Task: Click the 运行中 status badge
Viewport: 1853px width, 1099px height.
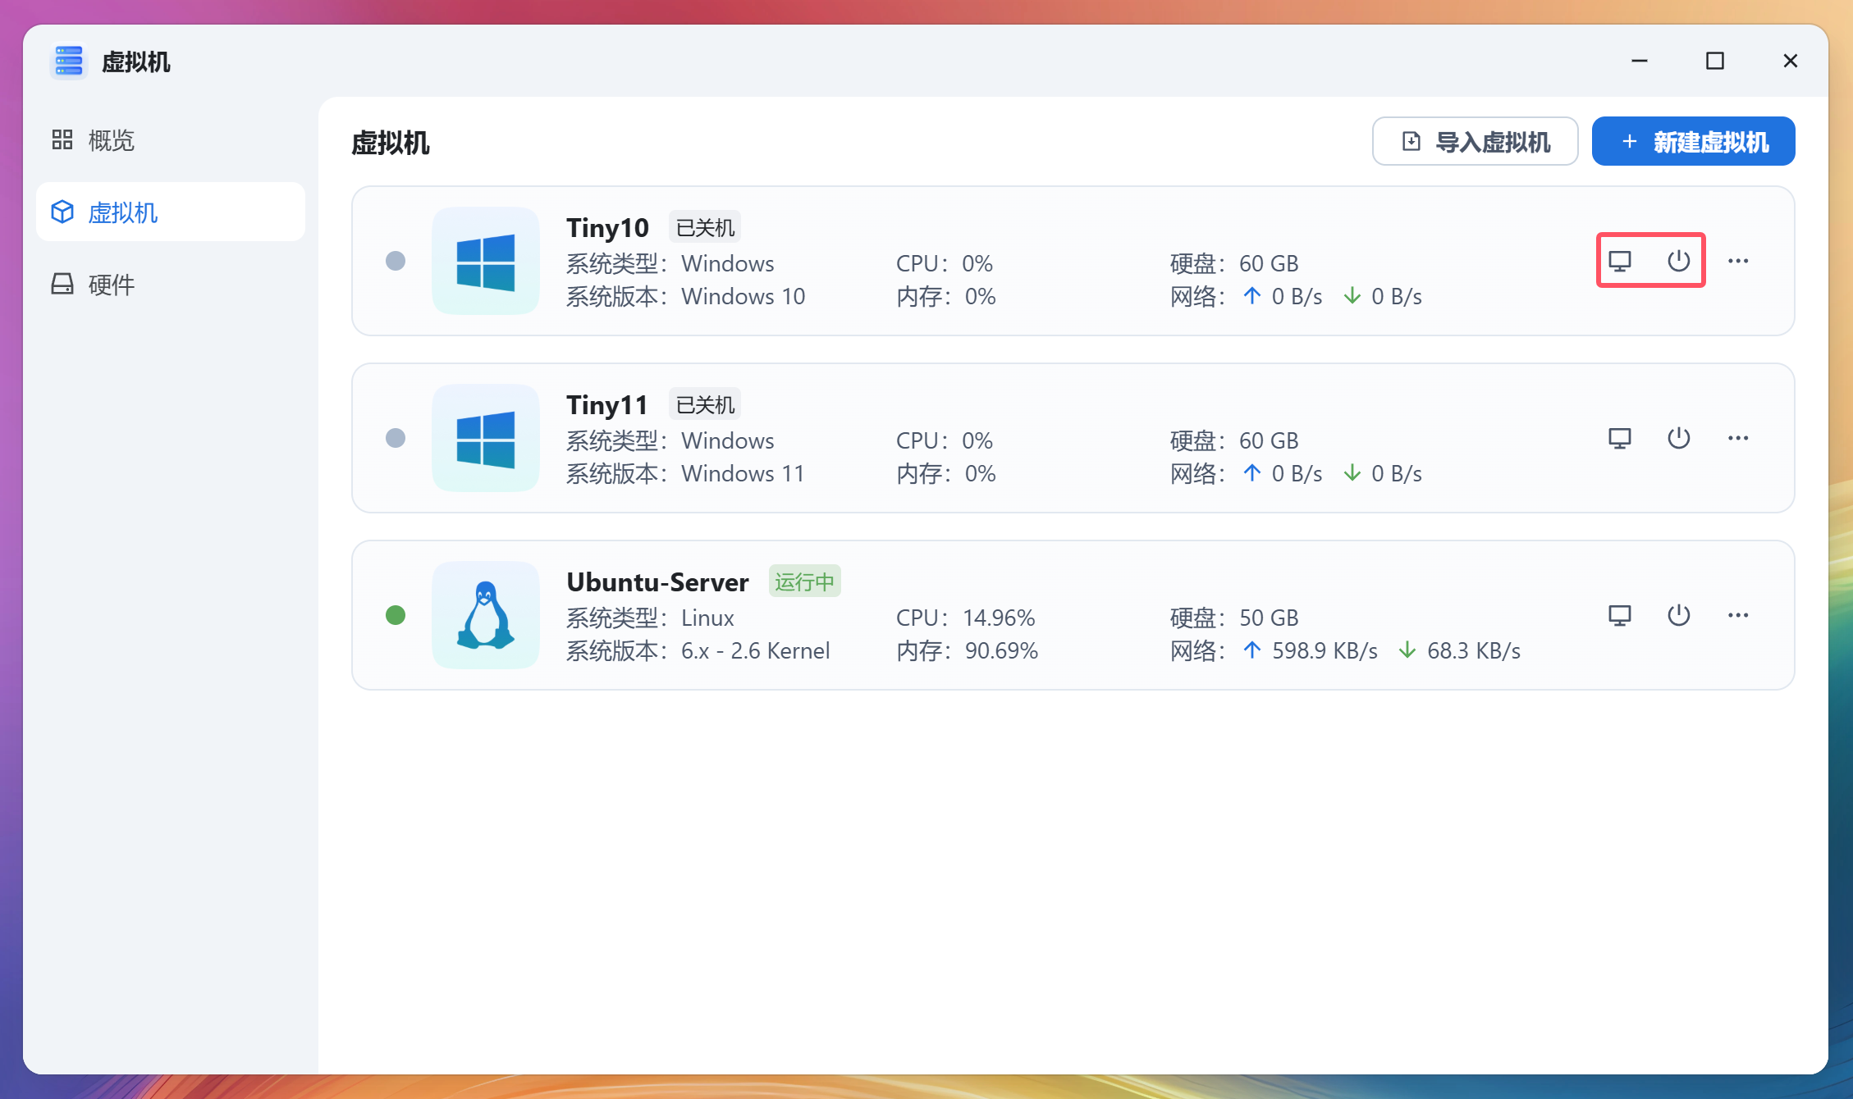Action: (x=804, y=581)
